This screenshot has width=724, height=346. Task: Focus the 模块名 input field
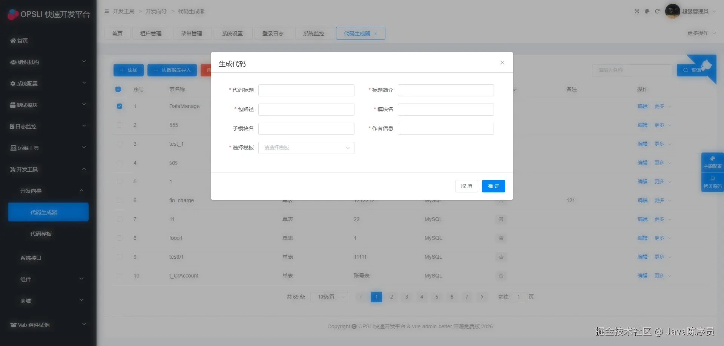446,110
